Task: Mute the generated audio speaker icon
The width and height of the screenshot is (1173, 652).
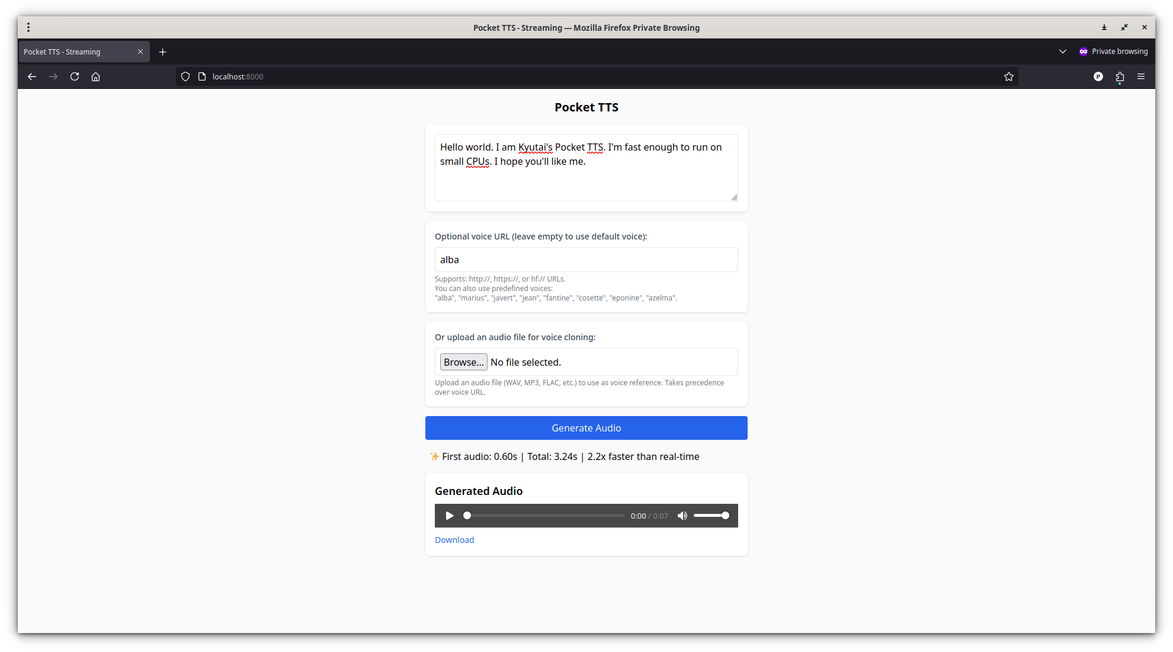Action: (682, 516)
